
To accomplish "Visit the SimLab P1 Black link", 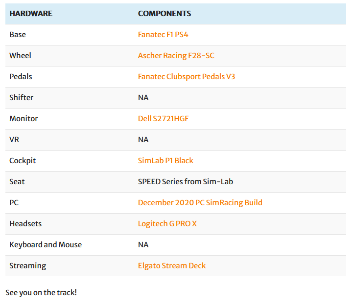I will [165, 161].
